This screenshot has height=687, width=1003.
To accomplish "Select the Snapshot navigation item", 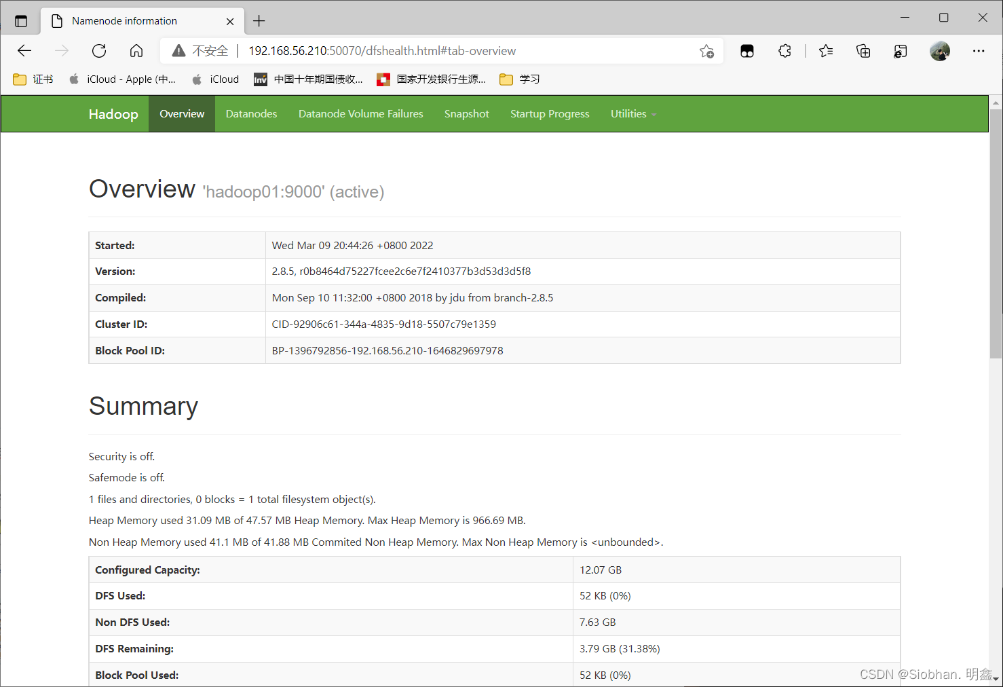I will pyautogui.click(x=466, y=114).
